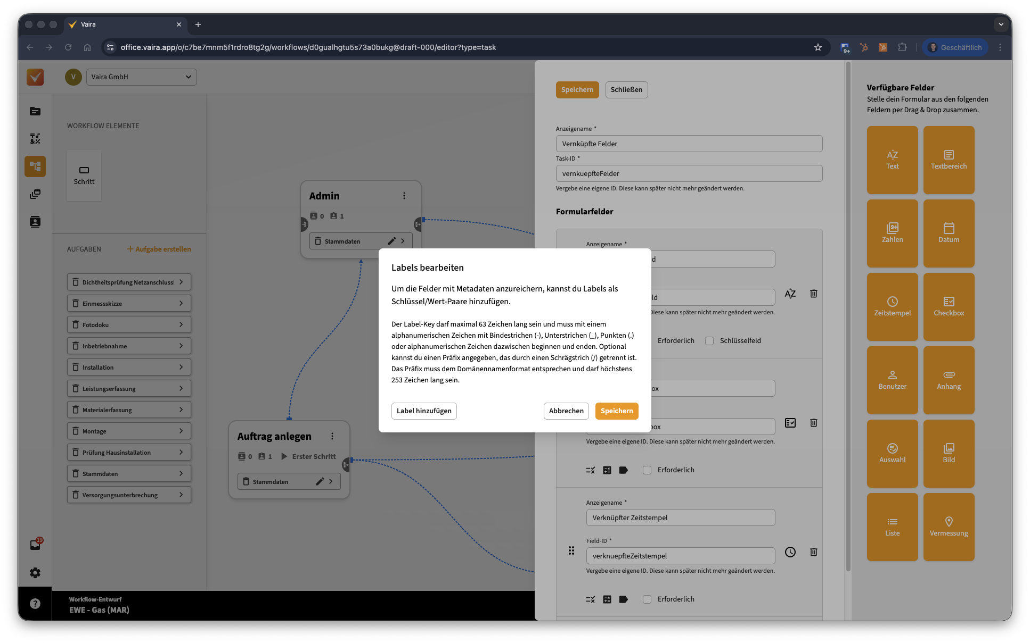Click Abbrechen in the labels dialog
1030x643 pixels.
tap(566, 411)
